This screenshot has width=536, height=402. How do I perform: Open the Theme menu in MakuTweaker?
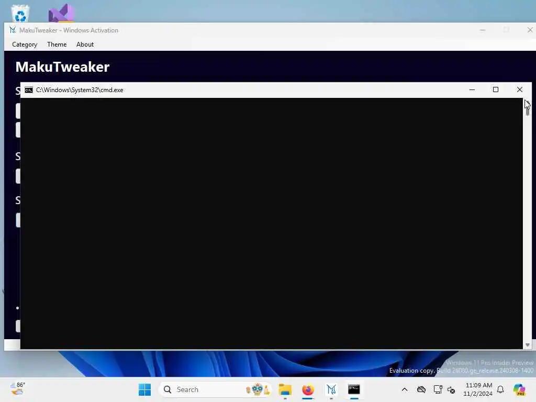(57, 44)
